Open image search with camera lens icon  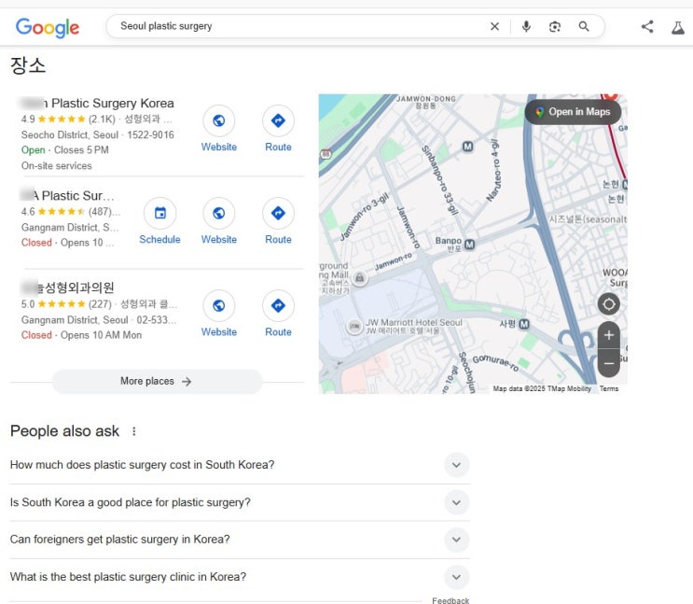(555, 26)
